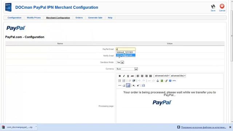Click the insert image icon
233x131 pixels.
click(x=162, y=81)
